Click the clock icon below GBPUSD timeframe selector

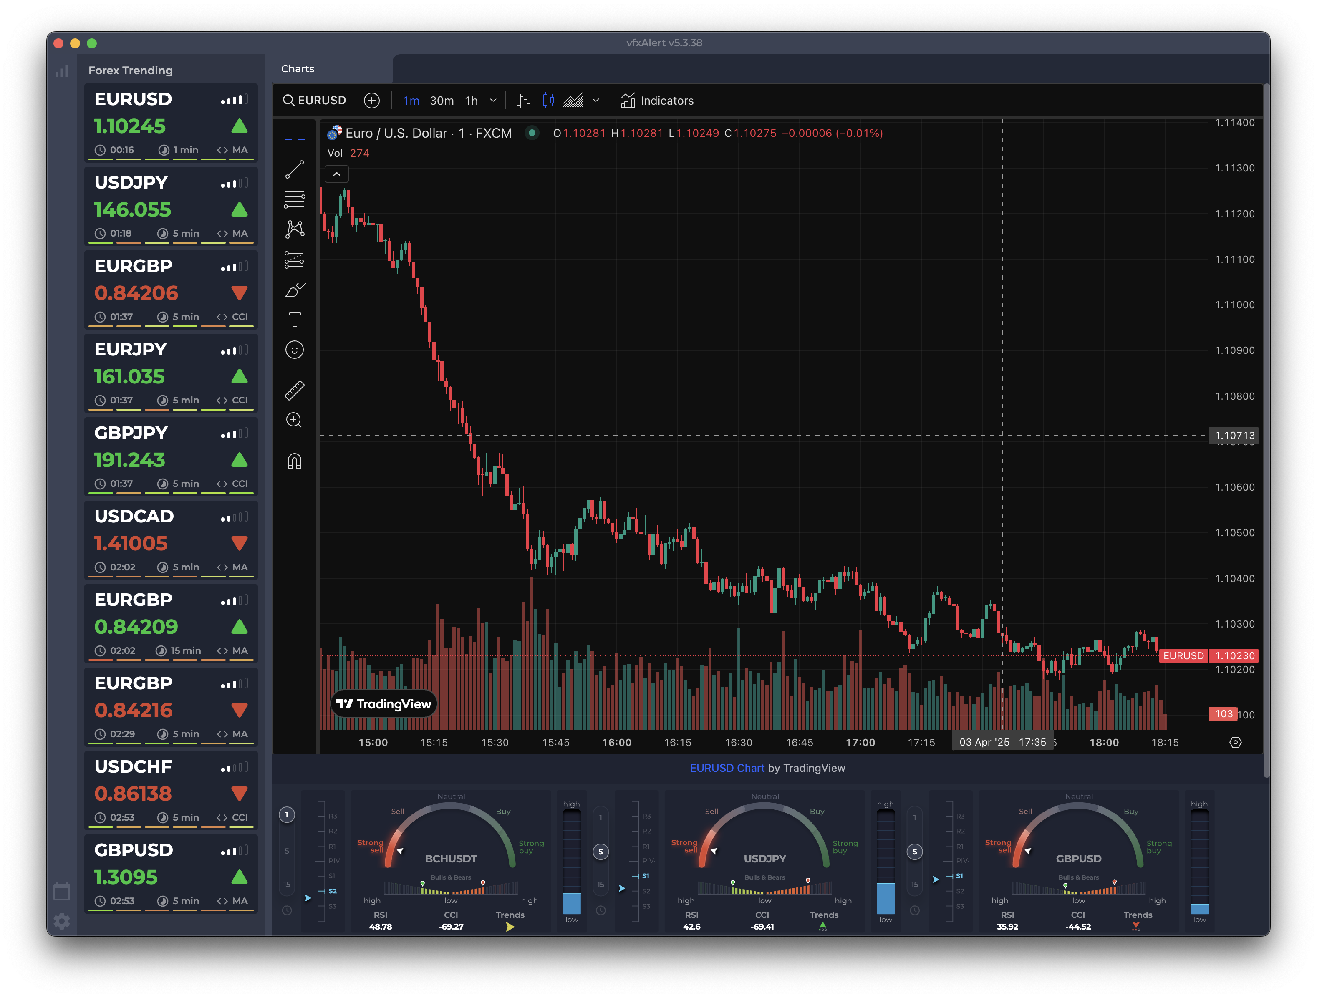[915, 910]
